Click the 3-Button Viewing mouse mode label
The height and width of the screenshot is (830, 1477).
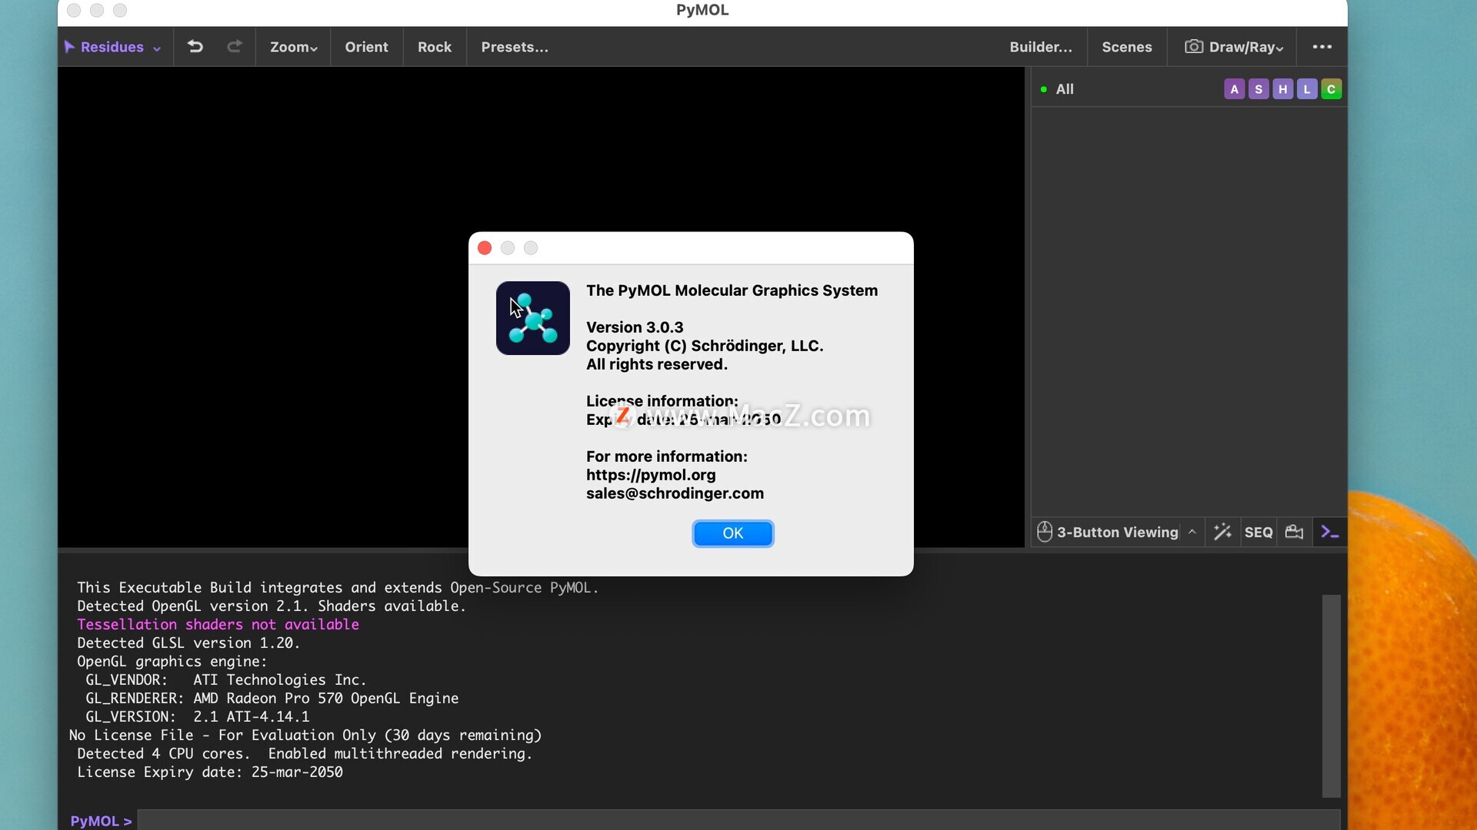1117,532
